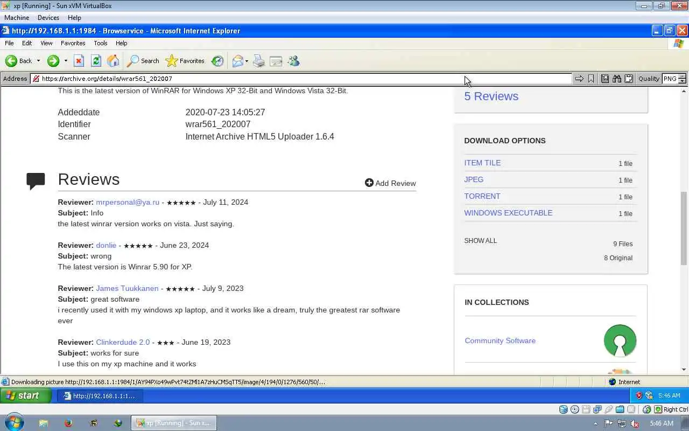Click the Go arrow beside address bar
689x431 pixels.
[579, 79]
